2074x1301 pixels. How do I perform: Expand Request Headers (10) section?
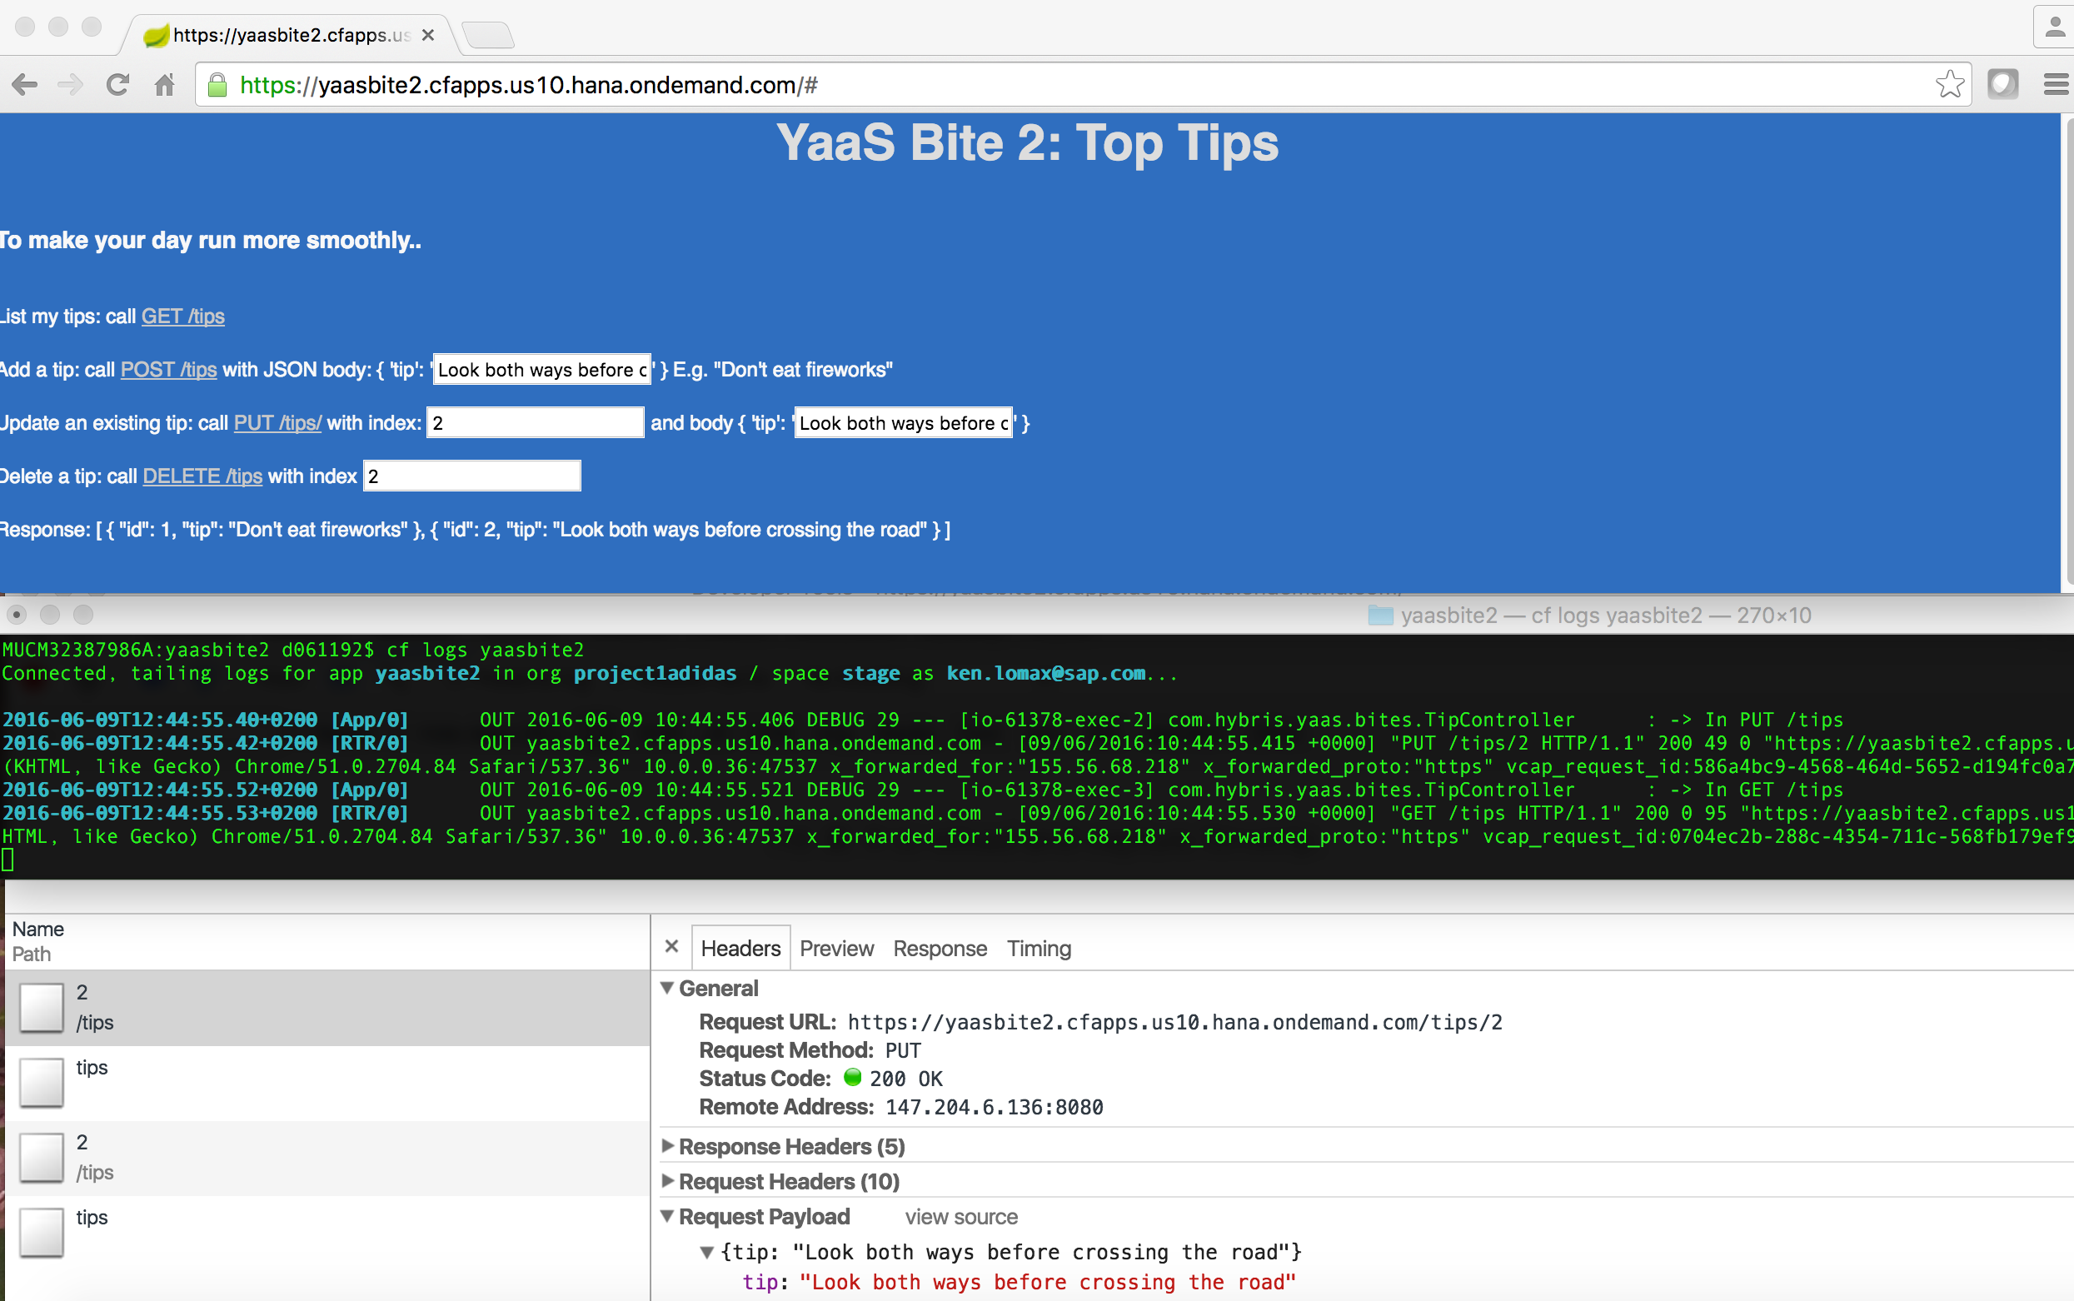point(667,1181)
